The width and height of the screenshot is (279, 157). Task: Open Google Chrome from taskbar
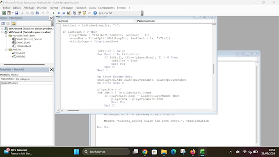(145, 152)
